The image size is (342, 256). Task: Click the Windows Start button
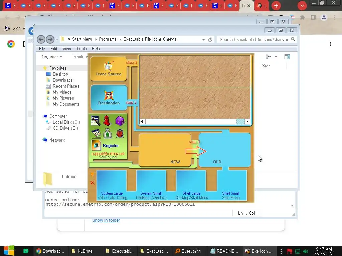point(9,251)
